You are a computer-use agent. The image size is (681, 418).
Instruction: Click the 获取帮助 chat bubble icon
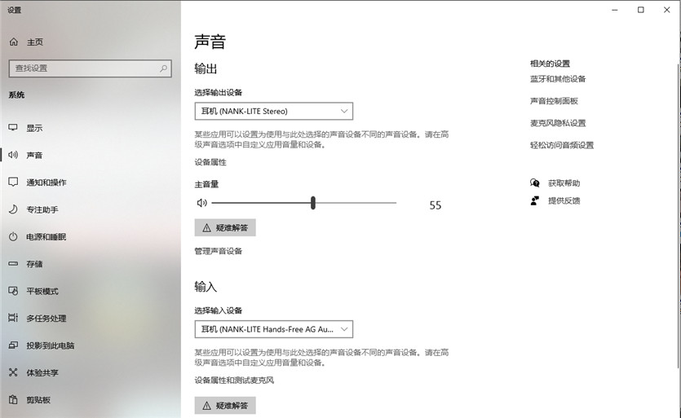(535, 183)
